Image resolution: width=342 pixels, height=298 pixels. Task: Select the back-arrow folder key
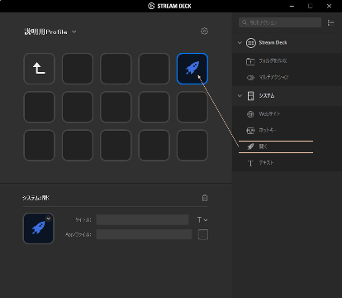(39, 69)
